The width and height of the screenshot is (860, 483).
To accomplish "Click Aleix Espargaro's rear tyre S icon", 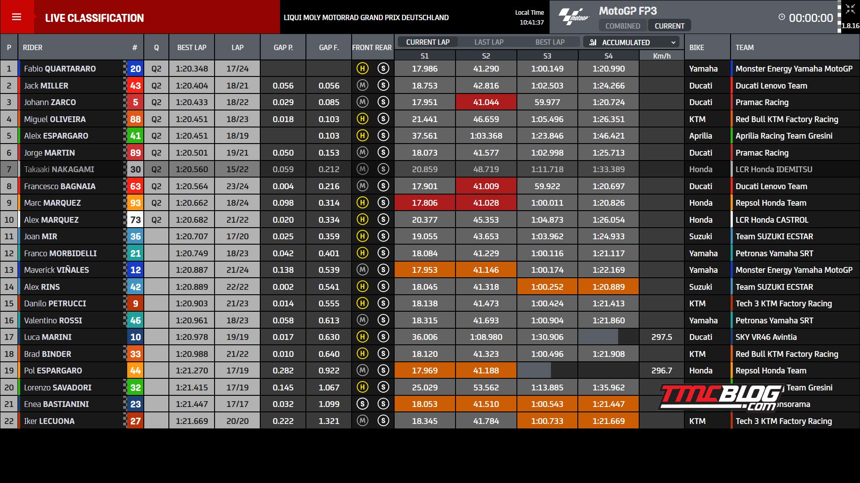I will tap(383, 136).
